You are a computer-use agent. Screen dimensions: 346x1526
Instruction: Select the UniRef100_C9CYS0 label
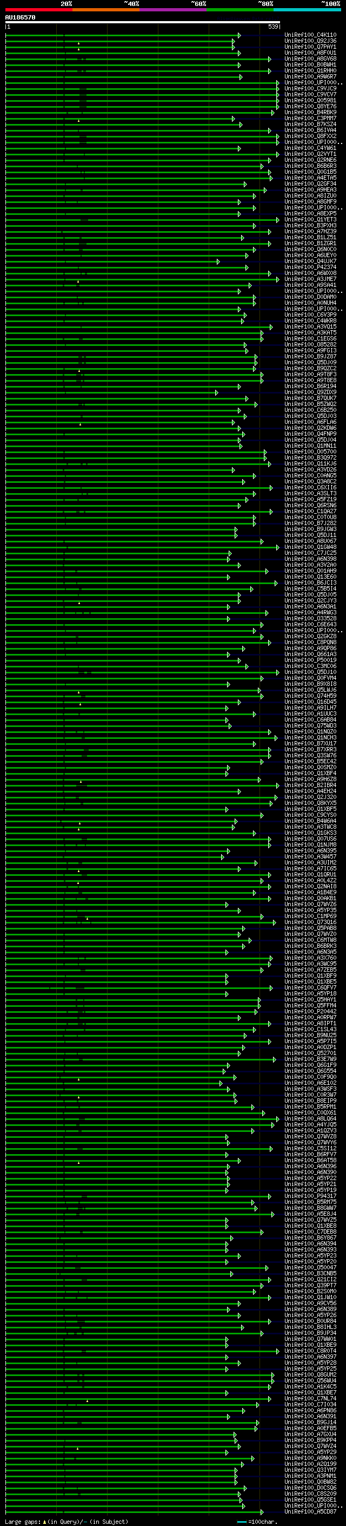pyautogui.click(x=310, y=815)
